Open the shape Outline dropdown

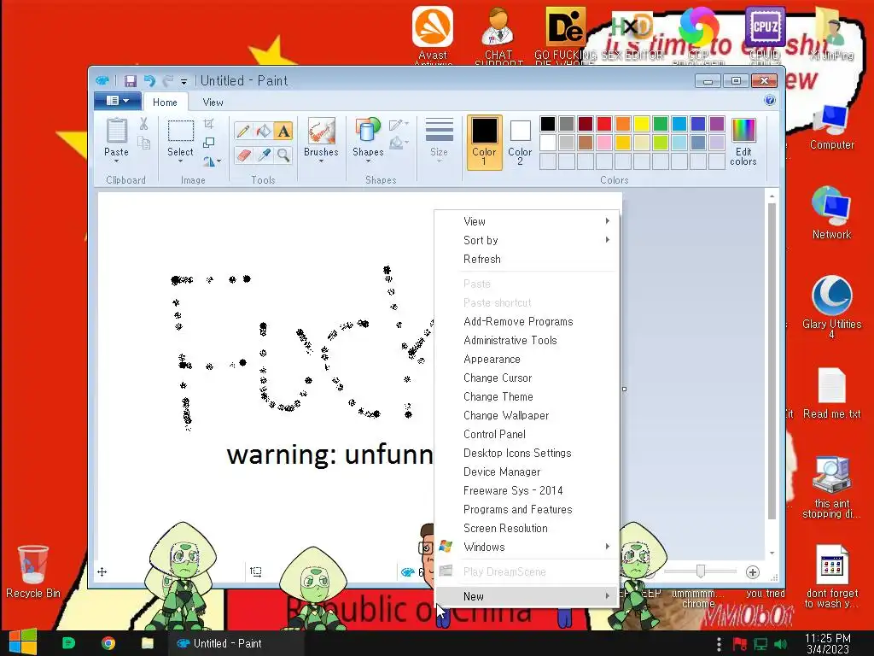coord(399,125)
